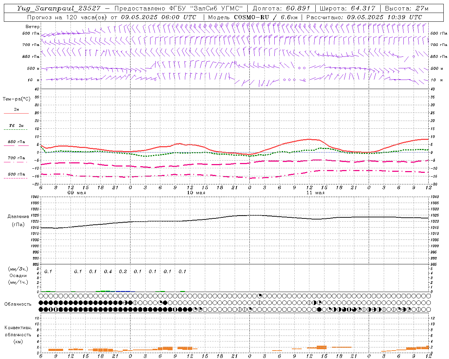
Task: Click the 11 мая date label
Action: click(x=315, y=193)
